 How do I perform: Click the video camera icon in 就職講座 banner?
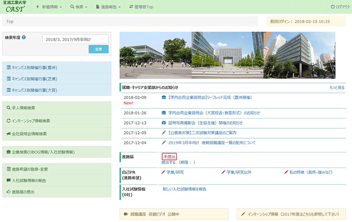(125, 214)
